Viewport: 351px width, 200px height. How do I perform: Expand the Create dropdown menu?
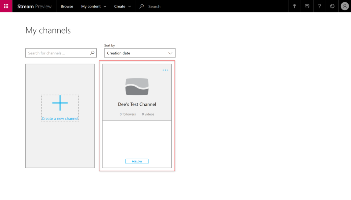tap(122, 6)
